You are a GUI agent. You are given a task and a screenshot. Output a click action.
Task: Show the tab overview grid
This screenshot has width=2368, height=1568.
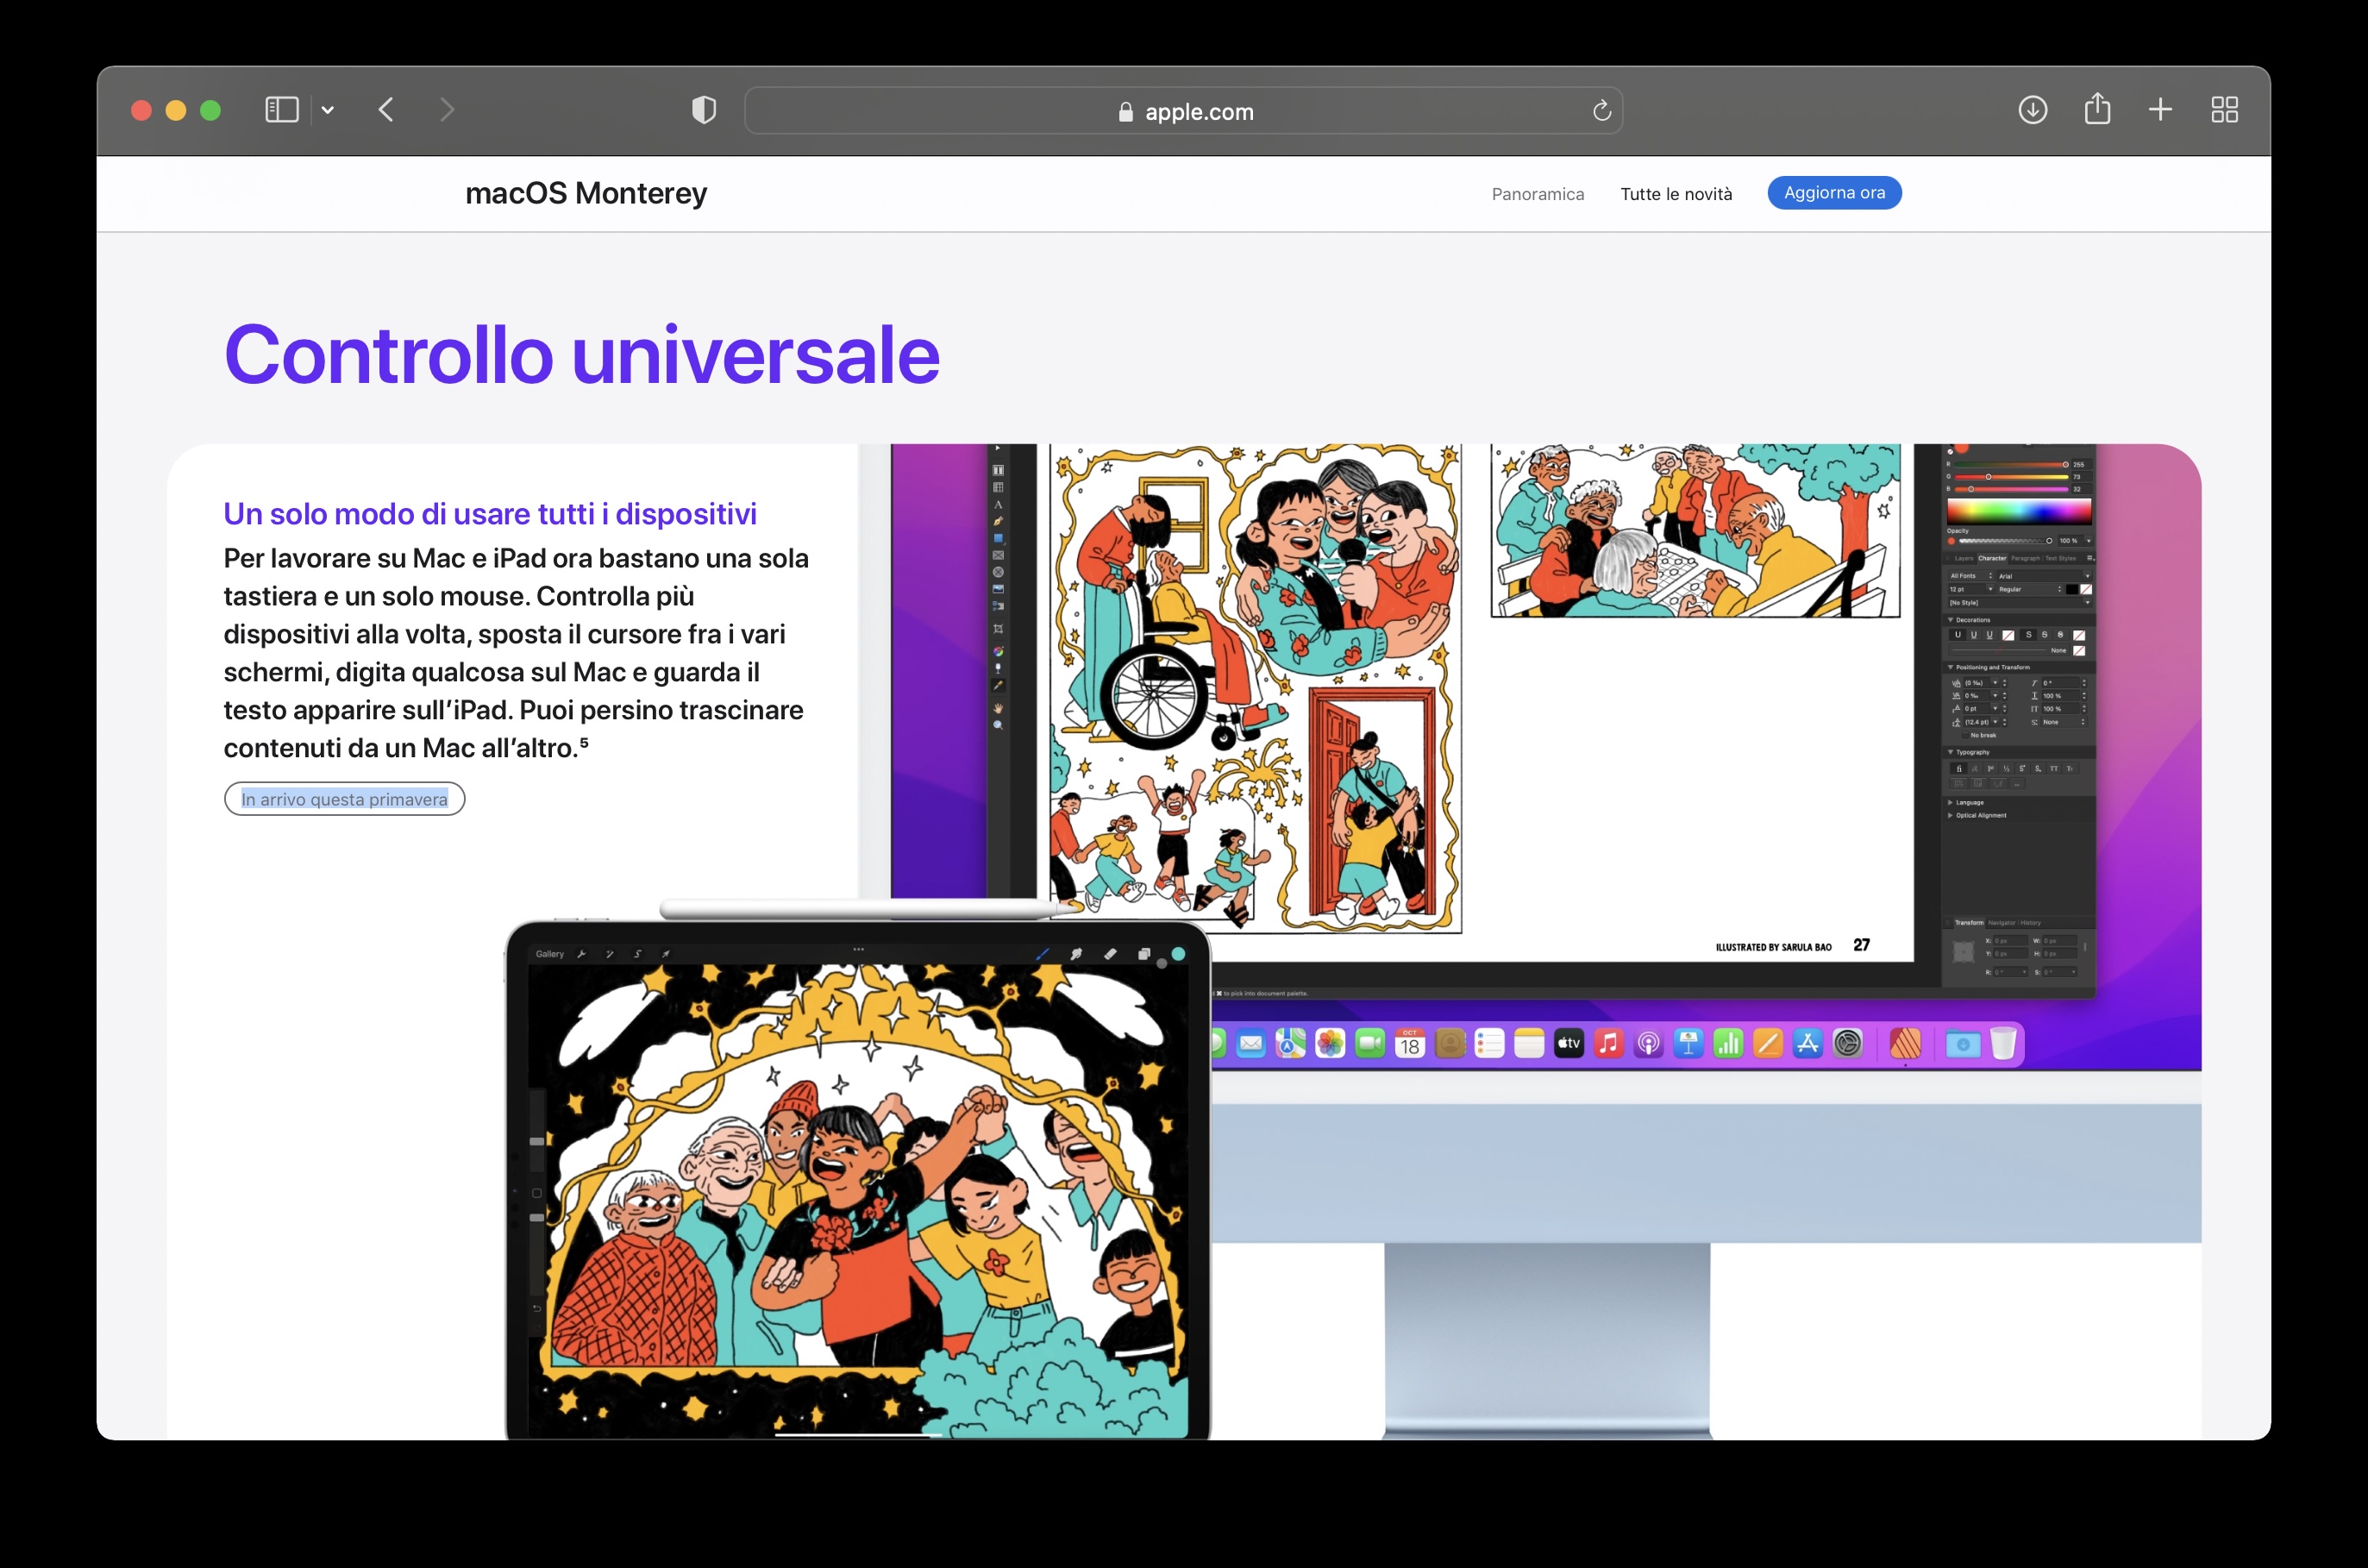click(x=2224, y=110)
